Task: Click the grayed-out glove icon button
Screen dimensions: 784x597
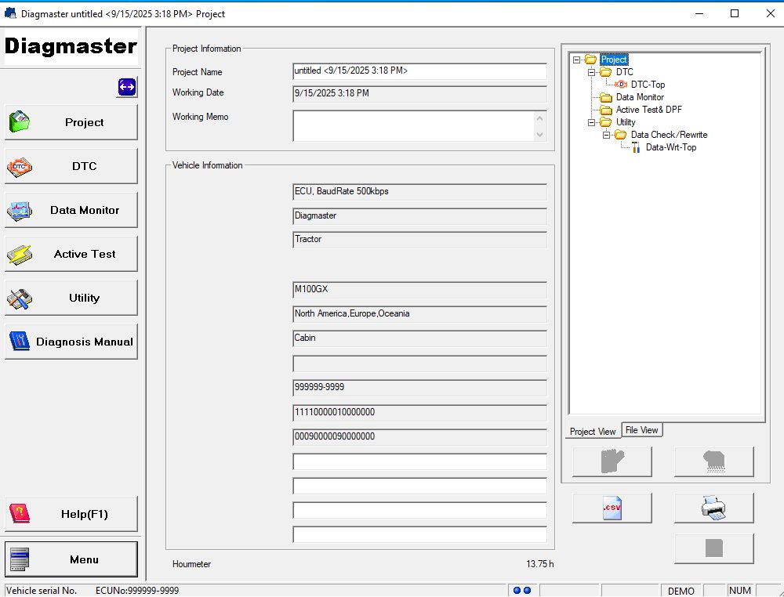Action: pos(612,461)
